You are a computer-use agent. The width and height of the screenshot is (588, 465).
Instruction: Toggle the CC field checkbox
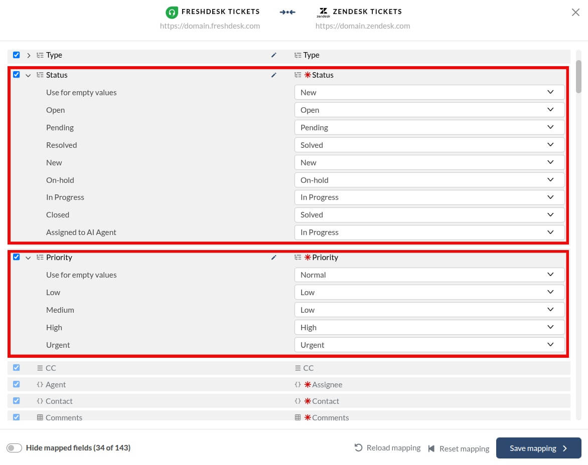16,368
